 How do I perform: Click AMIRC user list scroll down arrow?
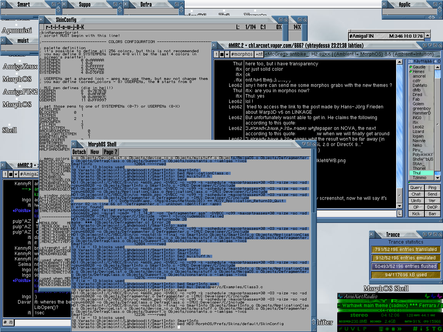[437, 178]
